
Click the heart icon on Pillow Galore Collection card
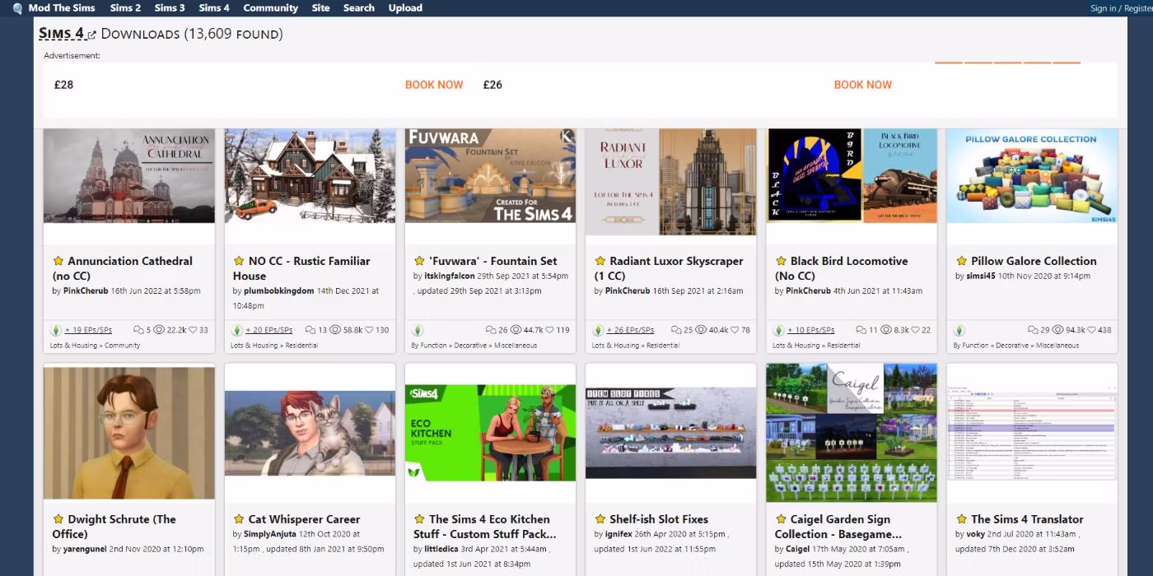point(1092,330)
